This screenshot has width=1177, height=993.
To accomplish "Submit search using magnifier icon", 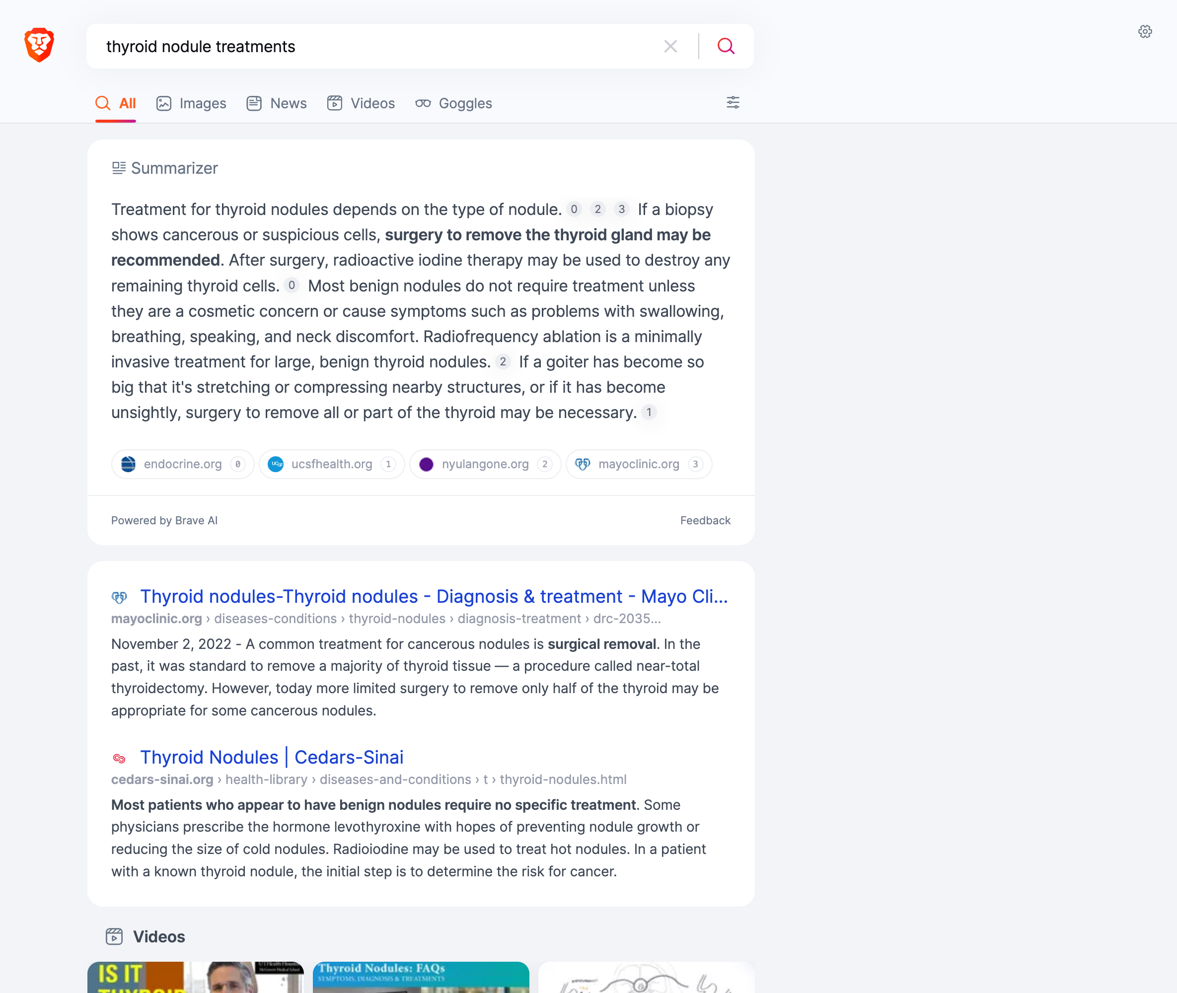I will (726, 46).
